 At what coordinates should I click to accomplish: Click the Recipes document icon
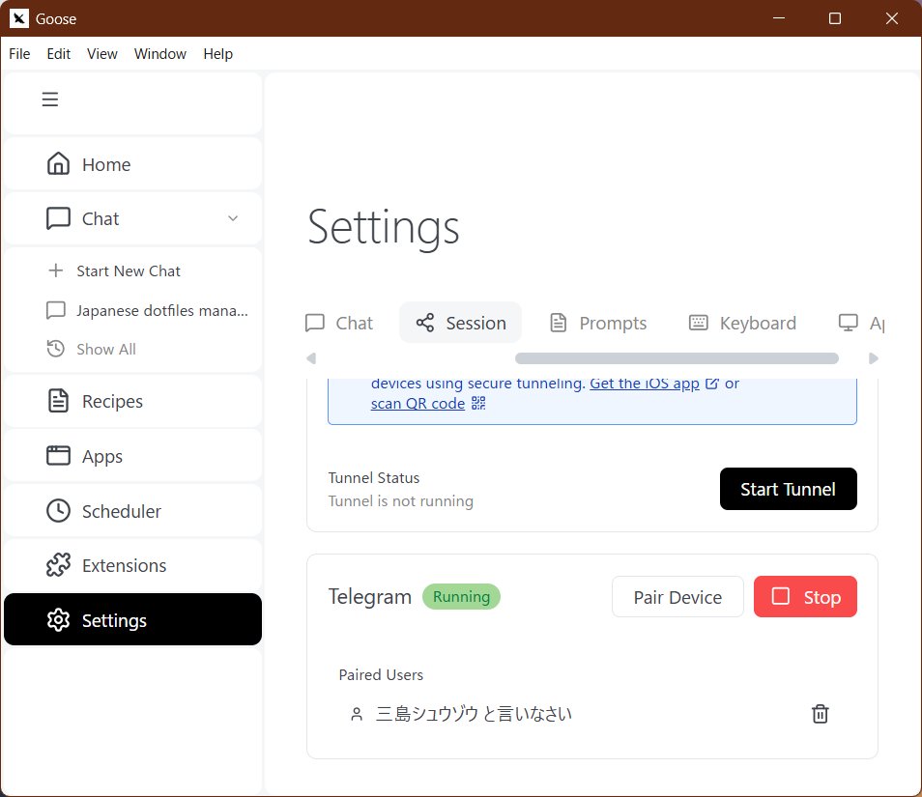(58, 401)
